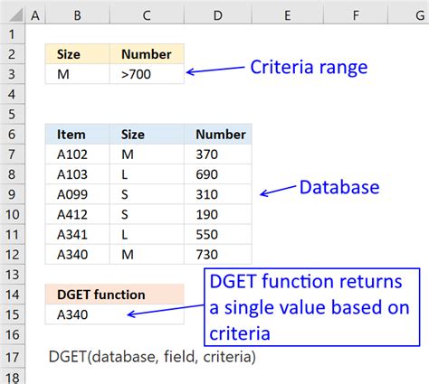
Task: Select column D header
Action: click(218, 15)
